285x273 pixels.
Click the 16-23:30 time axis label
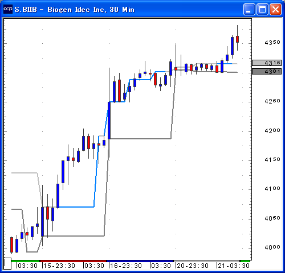click(x=126, y=266)
